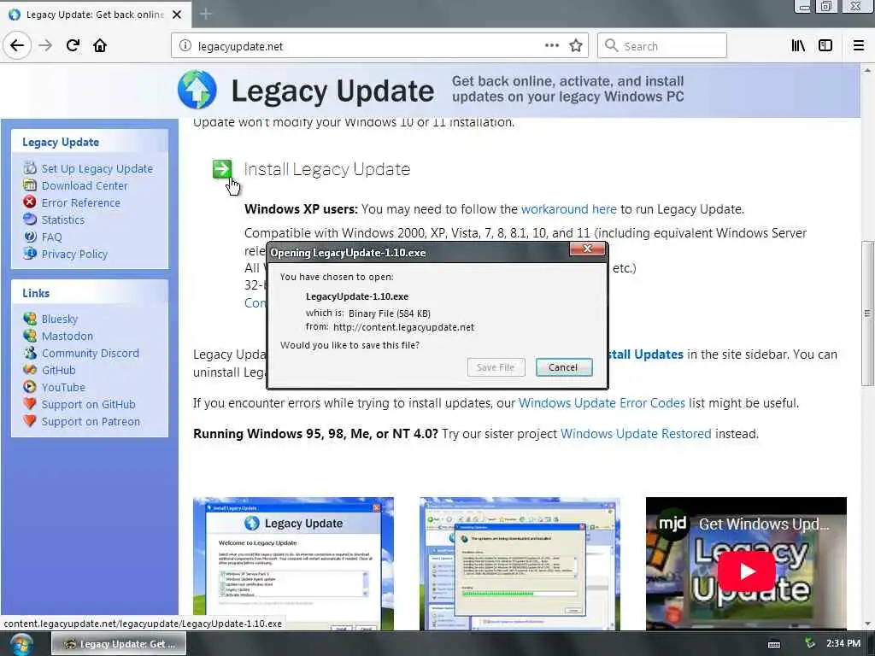This screenshot has height=656, width=875.
Task: Click the Support on GitHub heart icon
Action: (x=30, y=403)
